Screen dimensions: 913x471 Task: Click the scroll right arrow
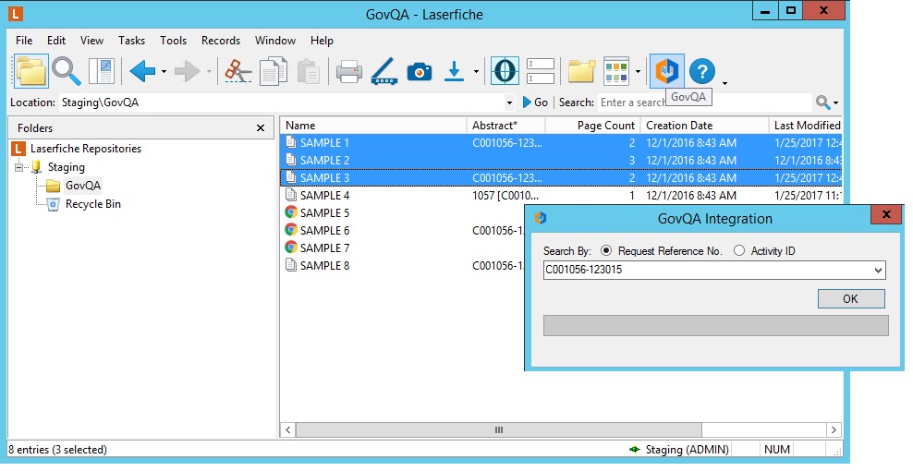[834, 429]
